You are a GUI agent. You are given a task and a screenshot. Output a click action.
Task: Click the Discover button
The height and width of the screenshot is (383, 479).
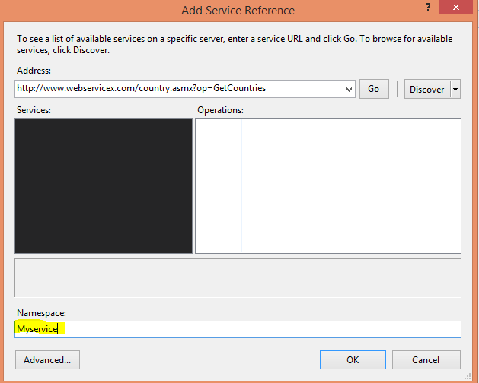tap(427, 89)
